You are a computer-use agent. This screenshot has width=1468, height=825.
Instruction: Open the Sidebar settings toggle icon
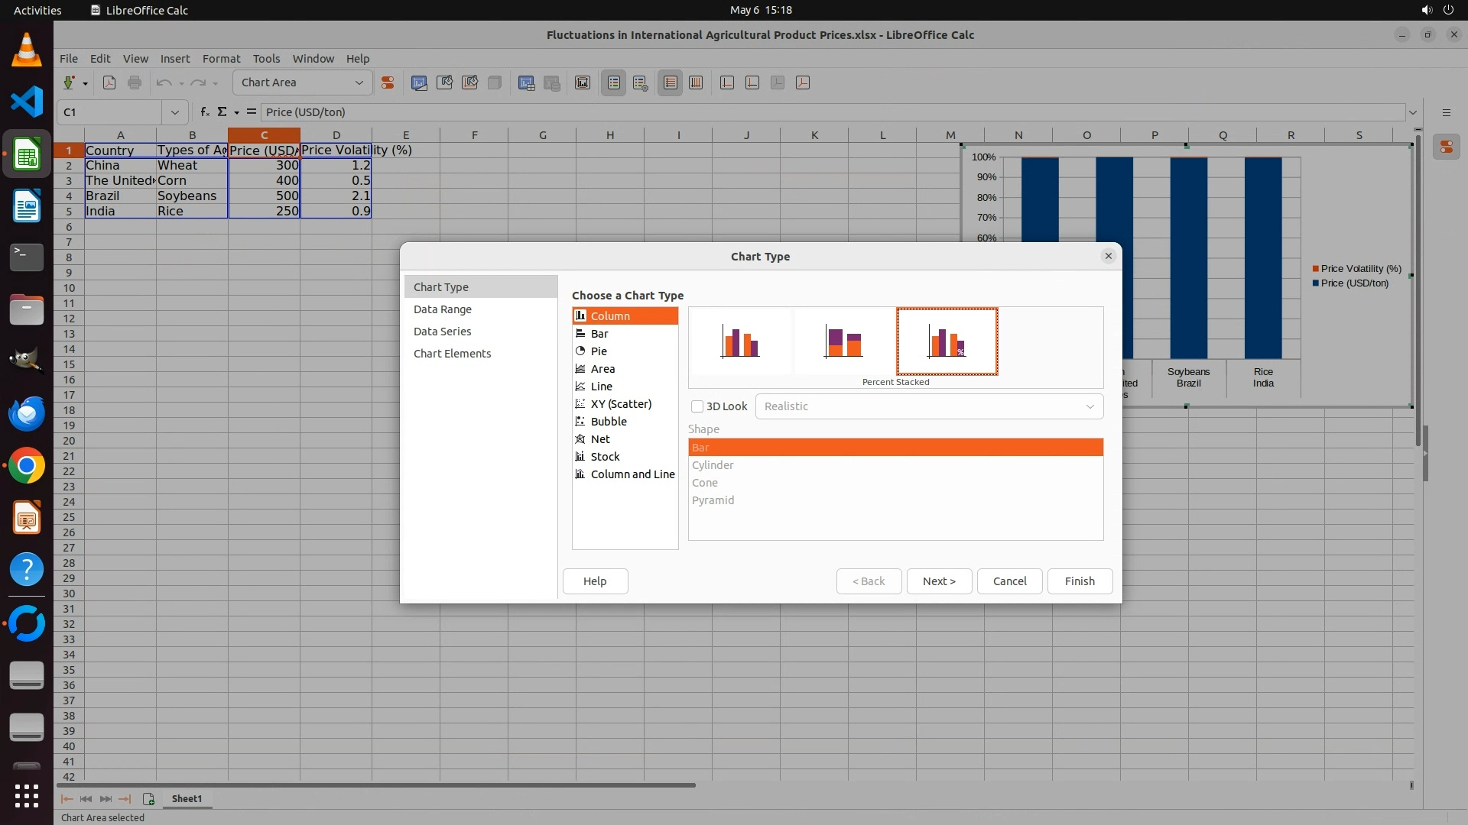click(x=1446, y=112)
